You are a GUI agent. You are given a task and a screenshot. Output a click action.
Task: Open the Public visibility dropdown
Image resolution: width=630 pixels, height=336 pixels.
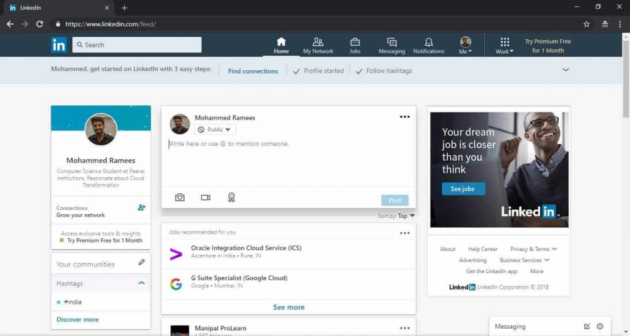coord(215,129)
